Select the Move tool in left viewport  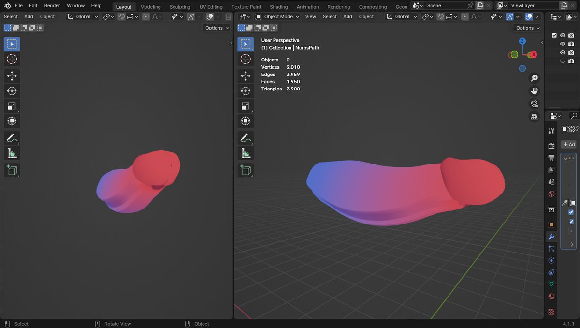click(x=12, y=76)
